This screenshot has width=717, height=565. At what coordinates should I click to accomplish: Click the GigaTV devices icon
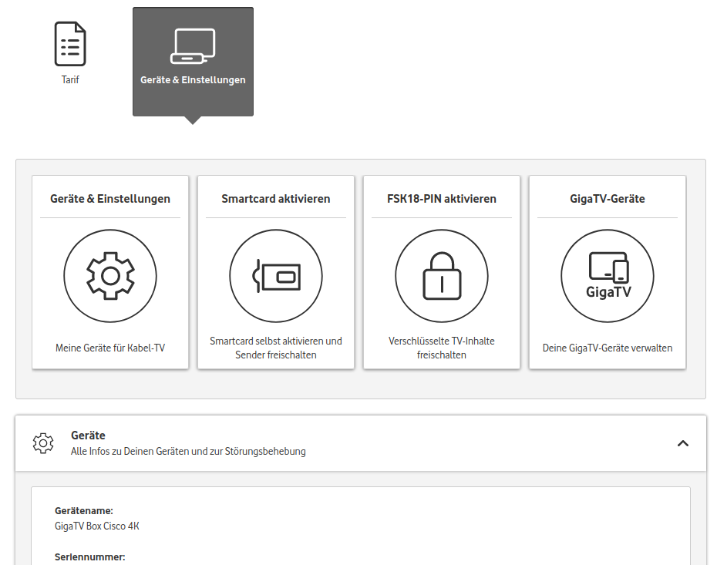608,276
